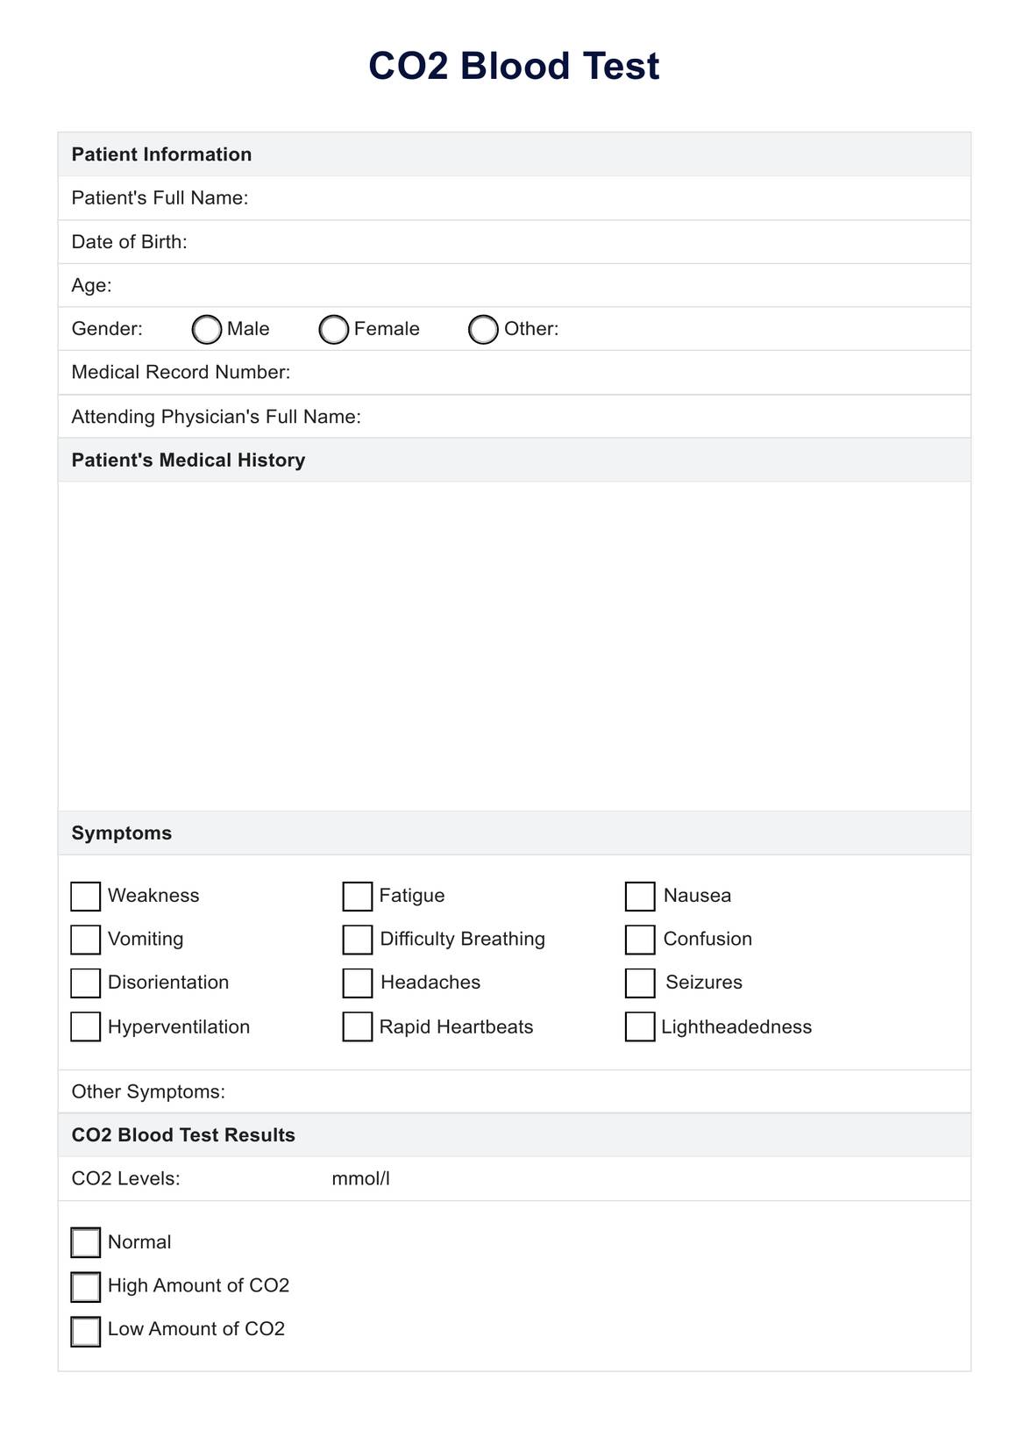Image resolution: width=1031 pixels, height=1430 pixels.
Task: Mark the Seizures checkbox
Action: pos(640,983)
